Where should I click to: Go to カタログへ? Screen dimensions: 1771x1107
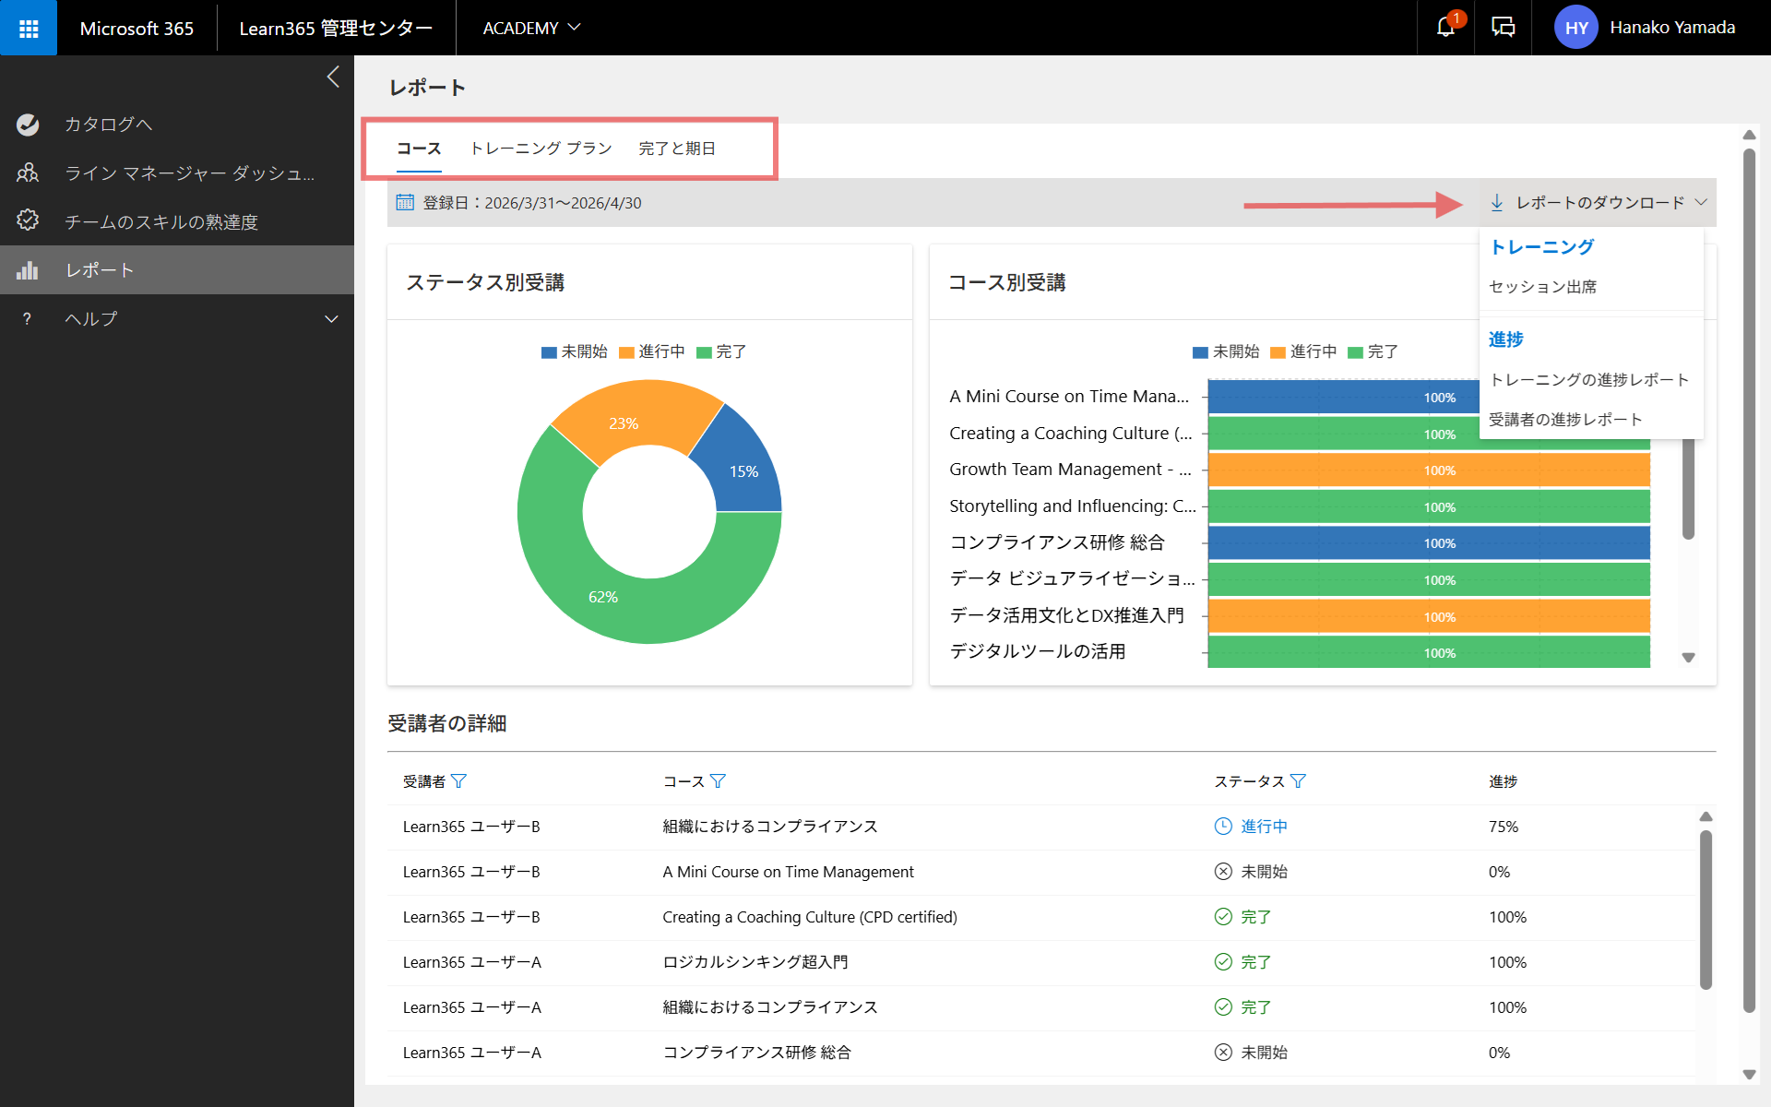tap(177, 125)
